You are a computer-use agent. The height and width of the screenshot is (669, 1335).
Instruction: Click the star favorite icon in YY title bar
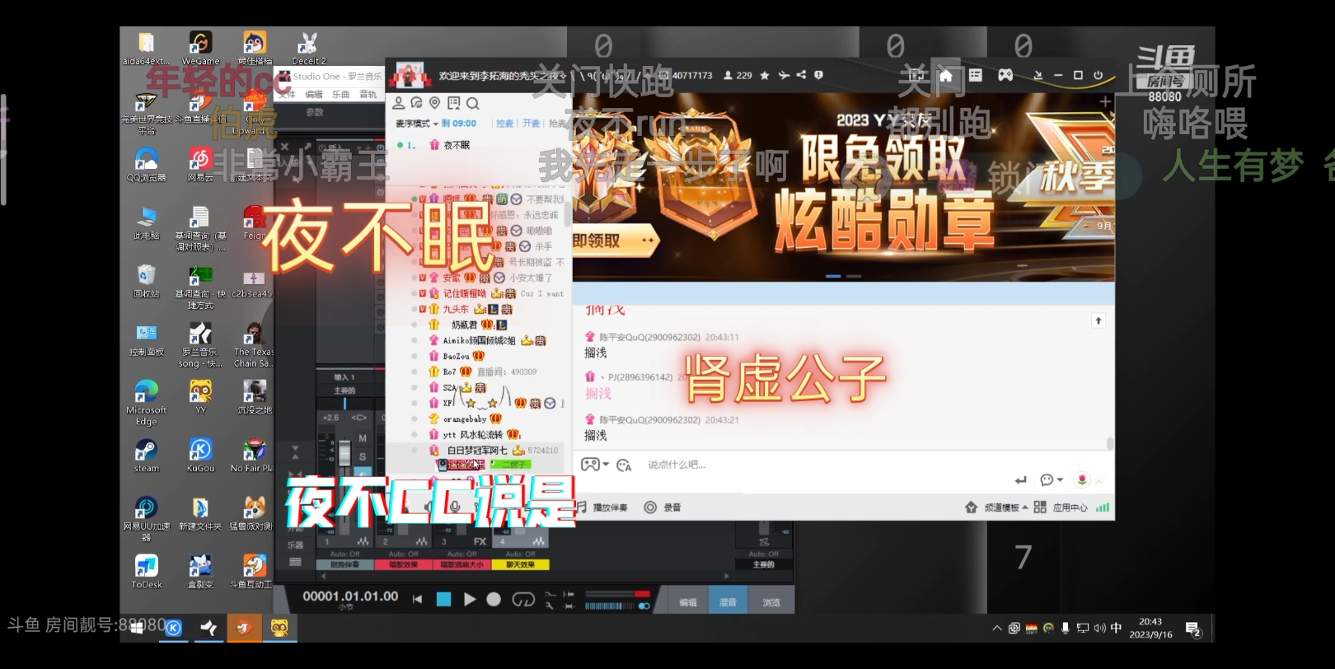pyautogui.click(x=765, y=75)
